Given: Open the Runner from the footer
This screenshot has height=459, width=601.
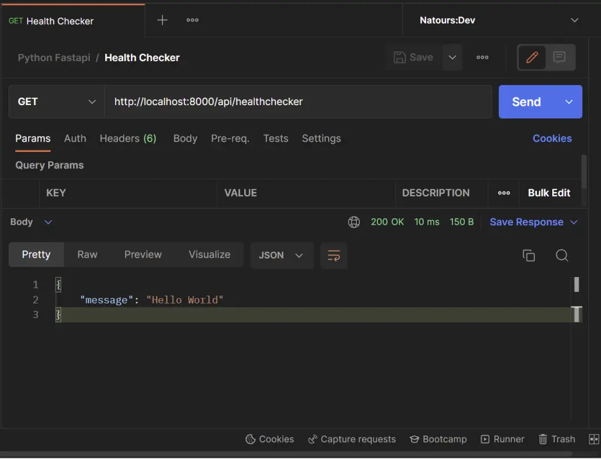Looking at the screenshot, I should (502, 439).
